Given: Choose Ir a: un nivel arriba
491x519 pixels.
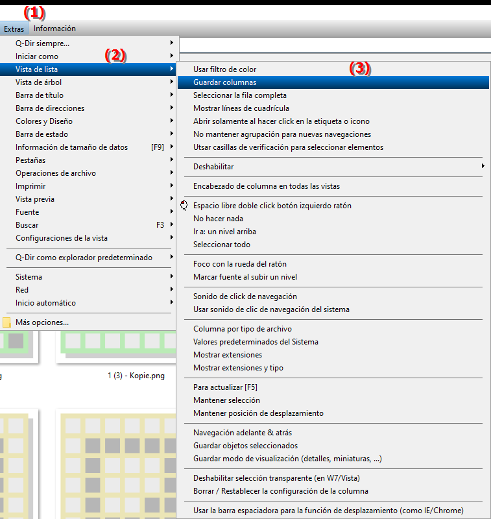Looking at the screenshot, I should (333, 232).
